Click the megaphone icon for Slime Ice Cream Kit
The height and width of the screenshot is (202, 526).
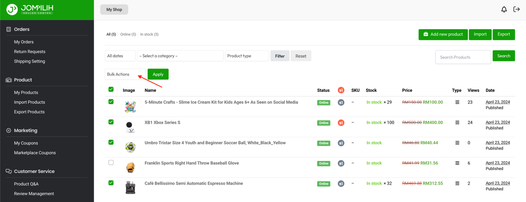(341, 102)
